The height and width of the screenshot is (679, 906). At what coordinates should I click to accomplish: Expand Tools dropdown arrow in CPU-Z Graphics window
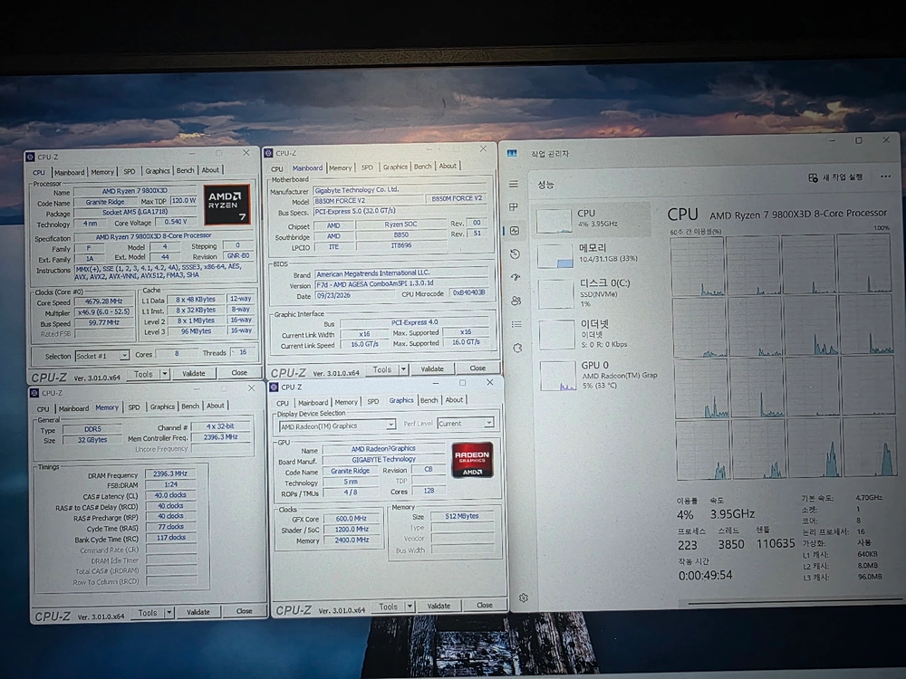coord(410,607)
